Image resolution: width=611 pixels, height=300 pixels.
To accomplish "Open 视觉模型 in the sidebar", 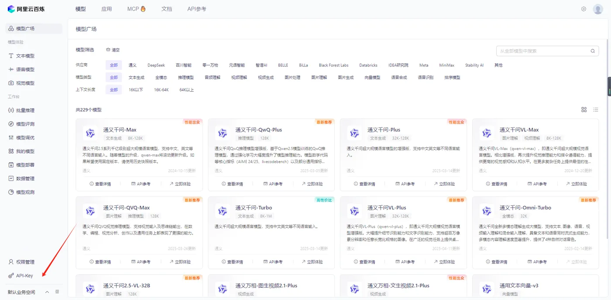I will coord(34,83).
